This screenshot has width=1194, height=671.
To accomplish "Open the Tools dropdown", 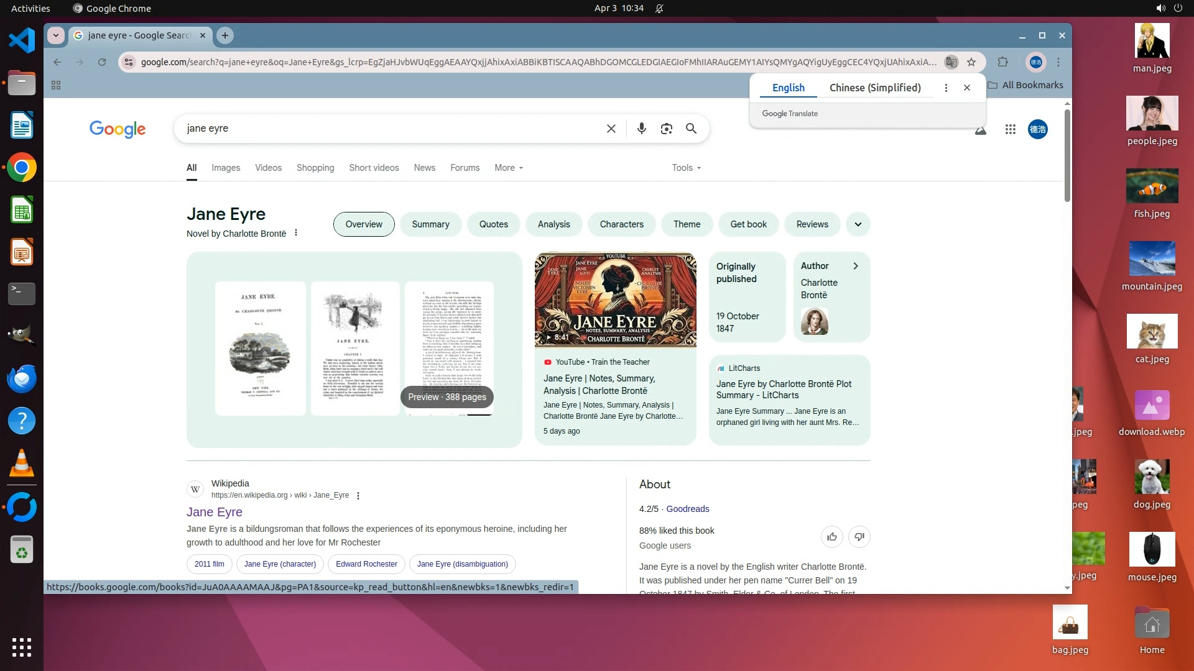I will pyautogui.click(x=686, y=168).
